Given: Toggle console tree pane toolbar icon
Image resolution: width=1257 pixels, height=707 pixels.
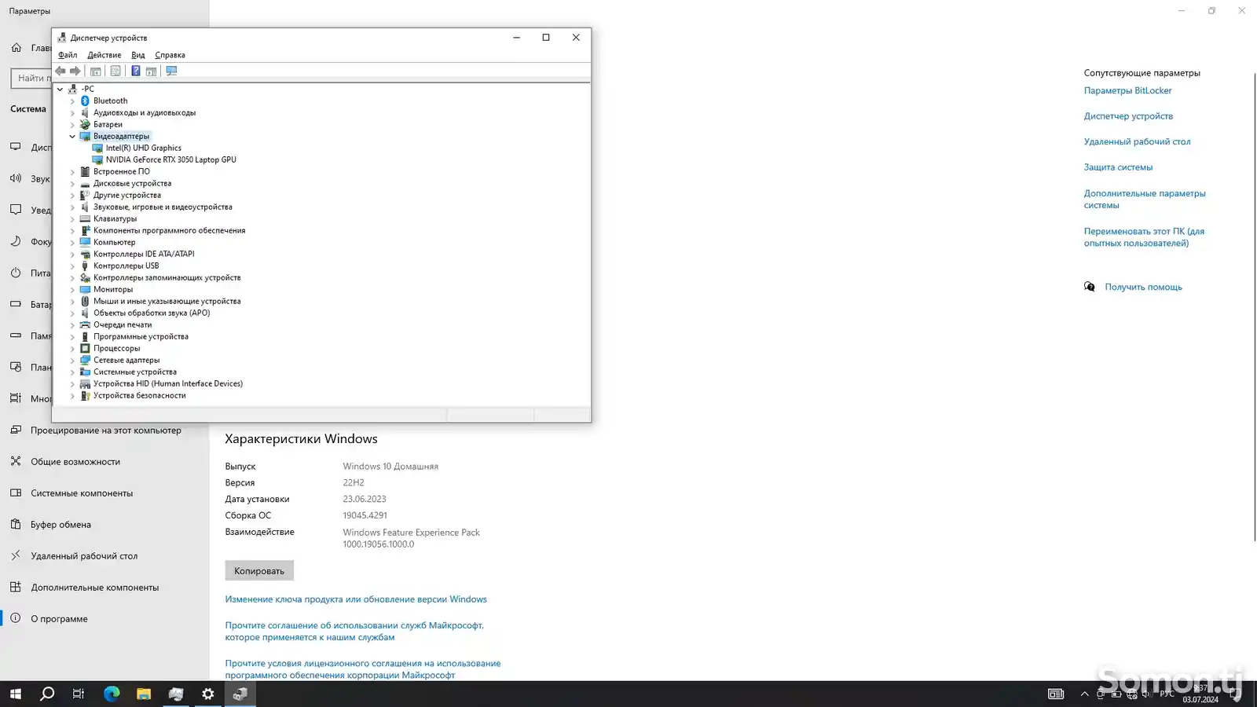Looking at the screenshot, I should [x=96, y=71].
